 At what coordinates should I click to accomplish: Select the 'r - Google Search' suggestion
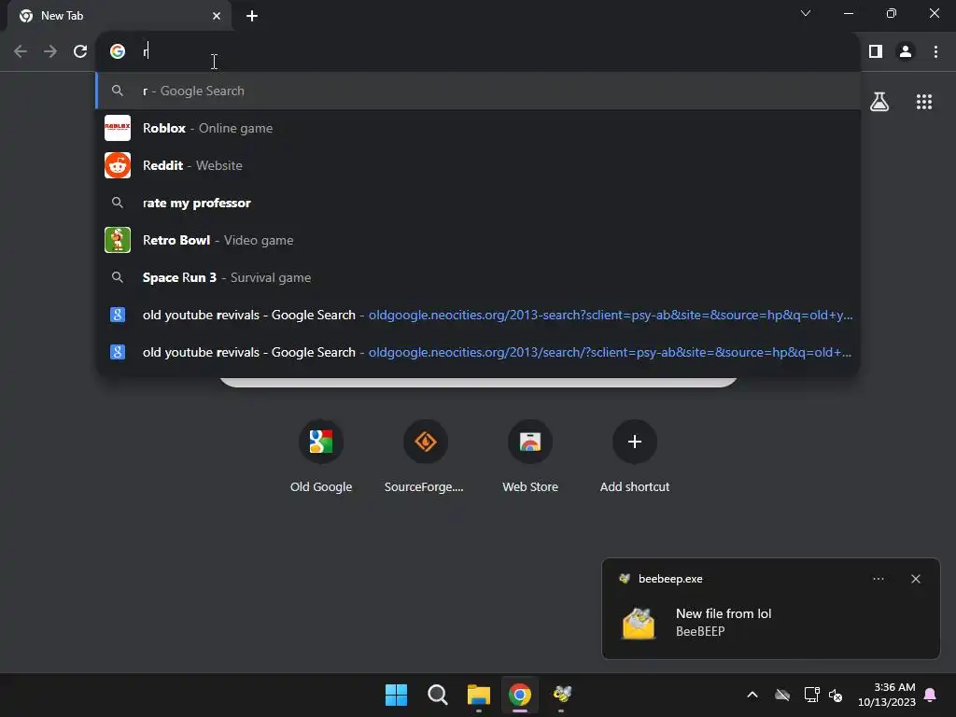pos(478,91)
